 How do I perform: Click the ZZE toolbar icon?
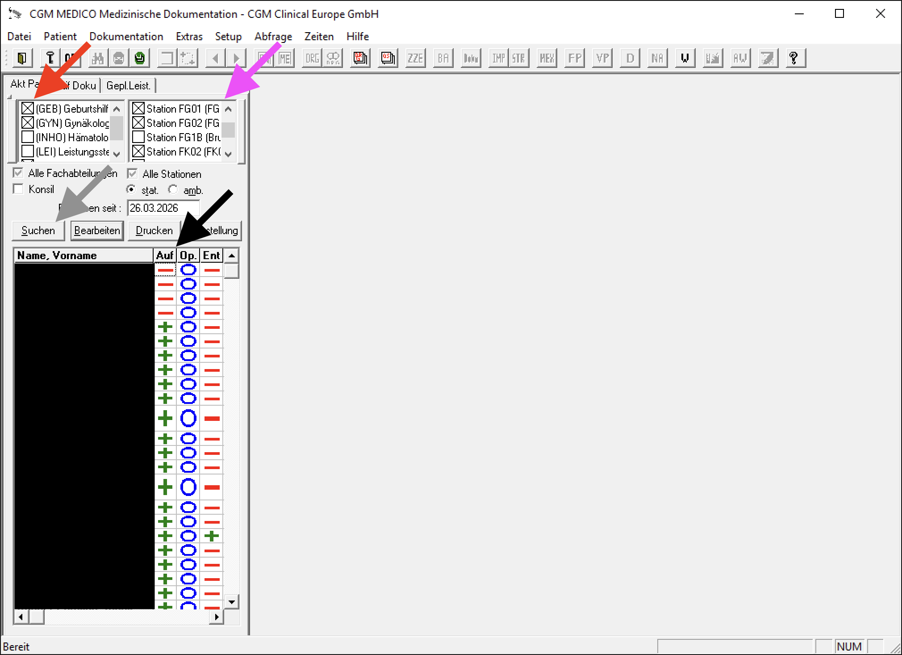tap(415, 58)
